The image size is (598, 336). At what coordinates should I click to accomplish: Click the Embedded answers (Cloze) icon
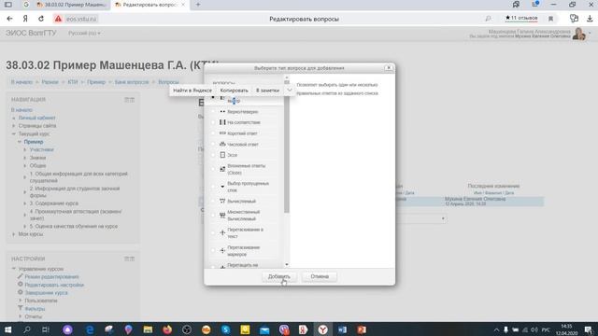point(222,169)
